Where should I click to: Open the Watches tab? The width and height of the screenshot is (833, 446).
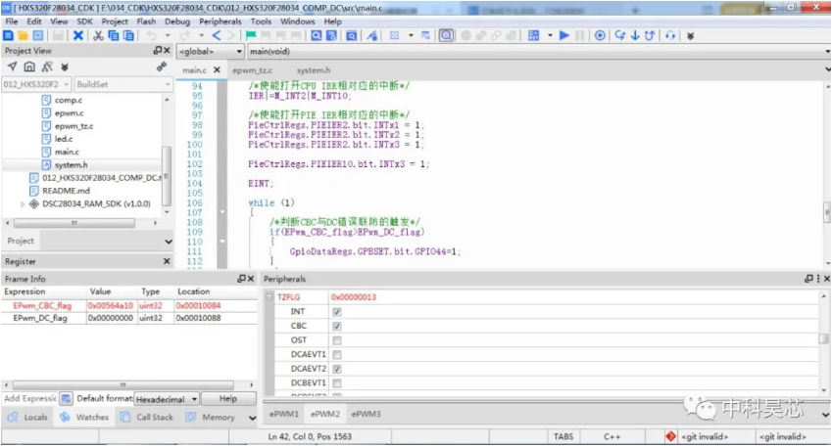84,418
